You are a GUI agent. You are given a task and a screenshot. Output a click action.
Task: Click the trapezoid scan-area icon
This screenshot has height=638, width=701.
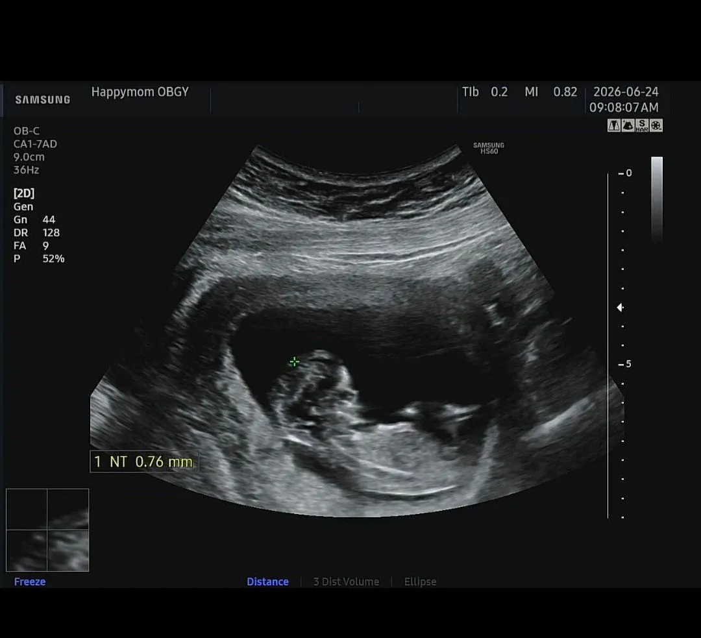coord(614,126)
